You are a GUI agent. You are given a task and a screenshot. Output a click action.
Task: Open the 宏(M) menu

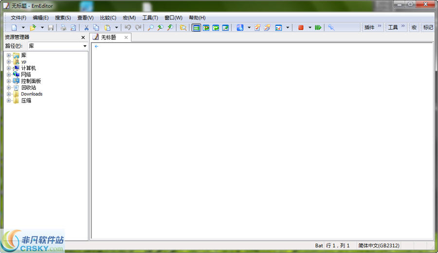click(129, 17)
